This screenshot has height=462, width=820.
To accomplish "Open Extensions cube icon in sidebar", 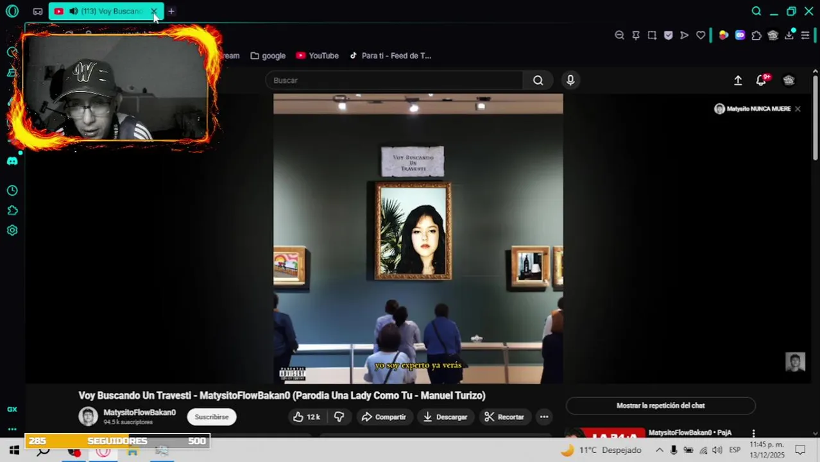I will click(x=12, y=210).
